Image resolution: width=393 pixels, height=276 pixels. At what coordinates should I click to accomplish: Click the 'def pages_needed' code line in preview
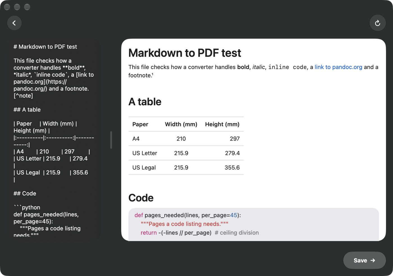coord(188,215)
